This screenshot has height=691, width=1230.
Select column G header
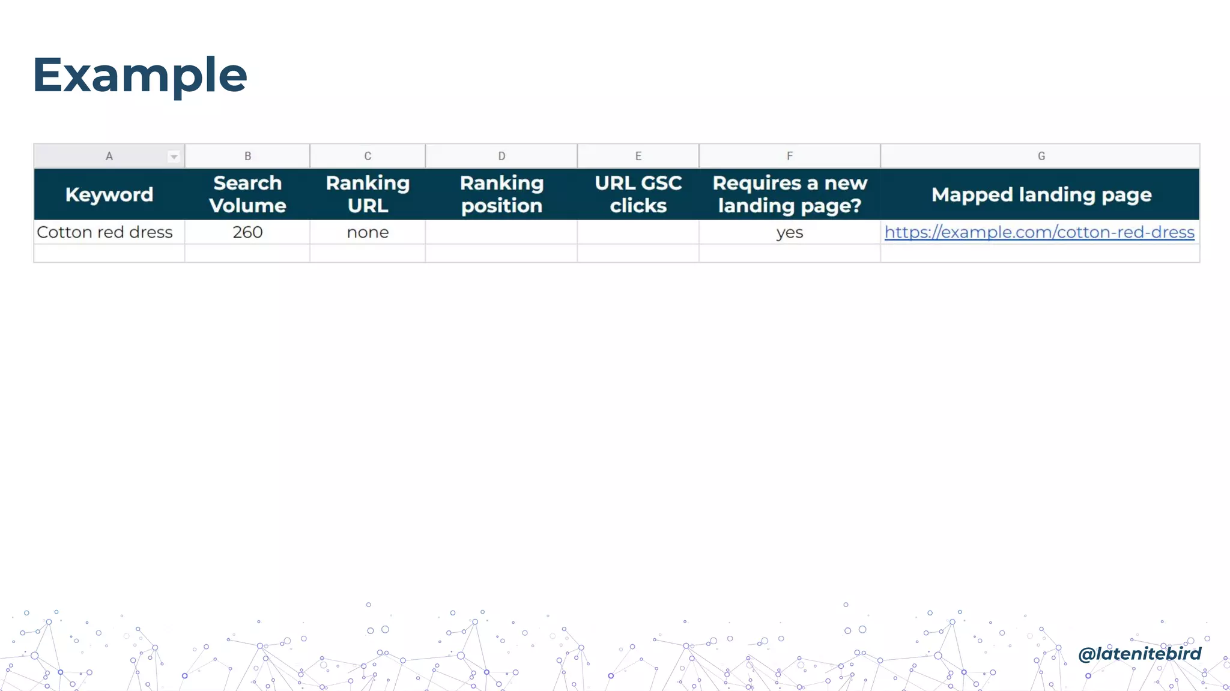[1041, 156]
